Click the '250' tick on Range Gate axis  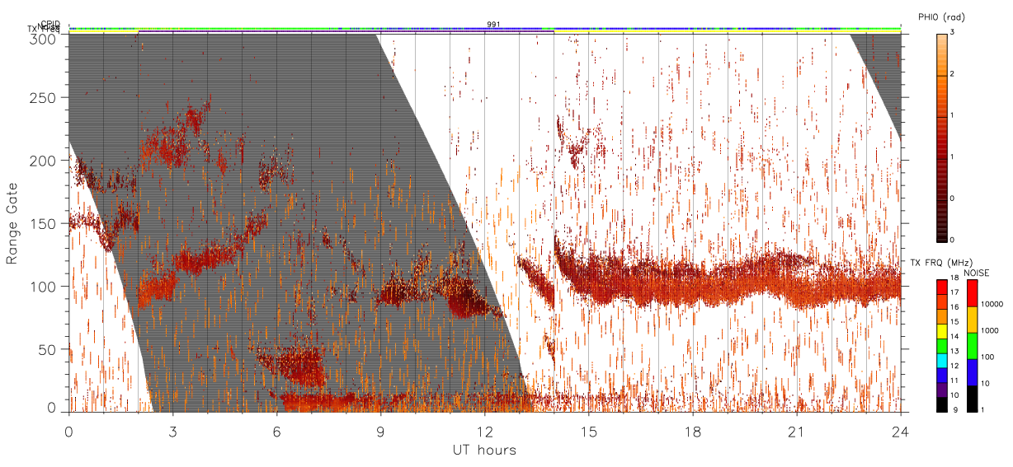(x=45, y=97)
